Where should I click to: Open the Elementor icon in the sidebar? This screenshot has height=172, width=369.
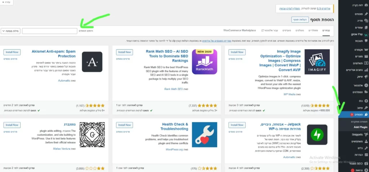click(x=366, y=85)
